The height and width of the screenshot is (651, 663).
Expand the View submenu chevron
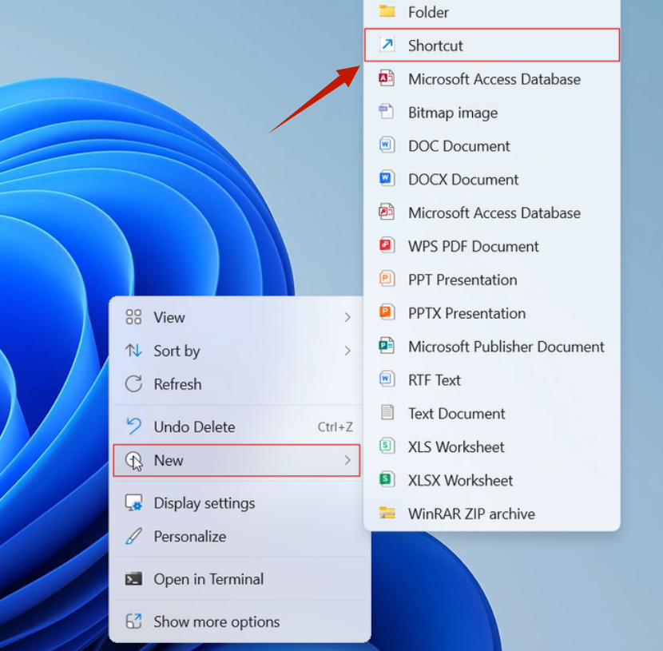[x=347, y=317]
